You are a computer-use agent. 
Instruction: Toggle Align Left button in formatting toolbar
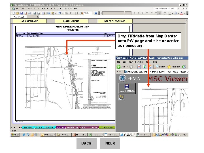coord(147,13)
